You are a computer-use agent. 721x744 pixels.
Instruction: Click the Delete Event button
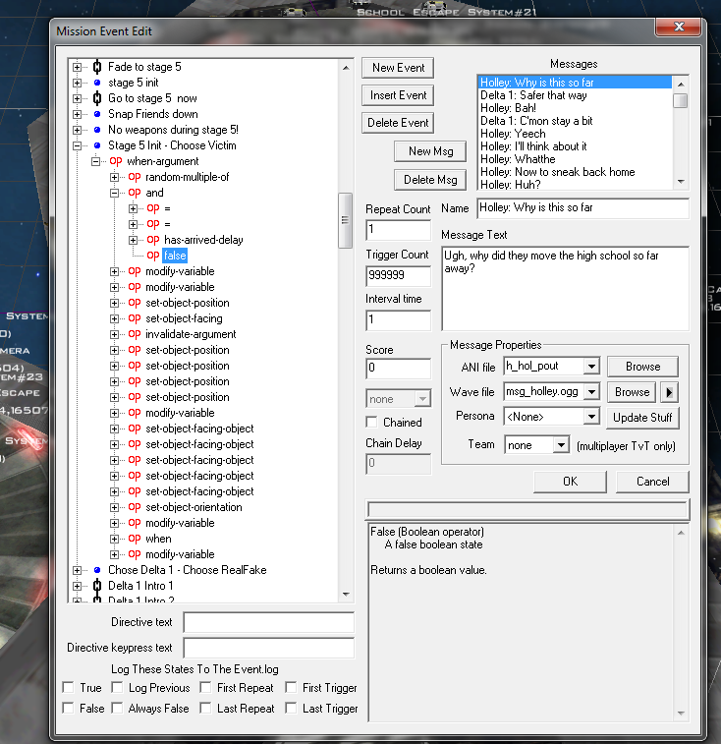tap(398, 123)
